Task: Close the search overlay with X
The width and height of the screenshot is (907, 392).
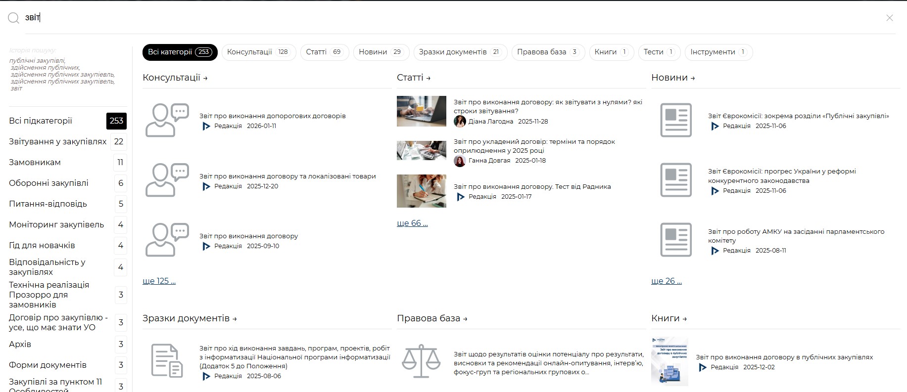Action: click(x=889, y=18)
